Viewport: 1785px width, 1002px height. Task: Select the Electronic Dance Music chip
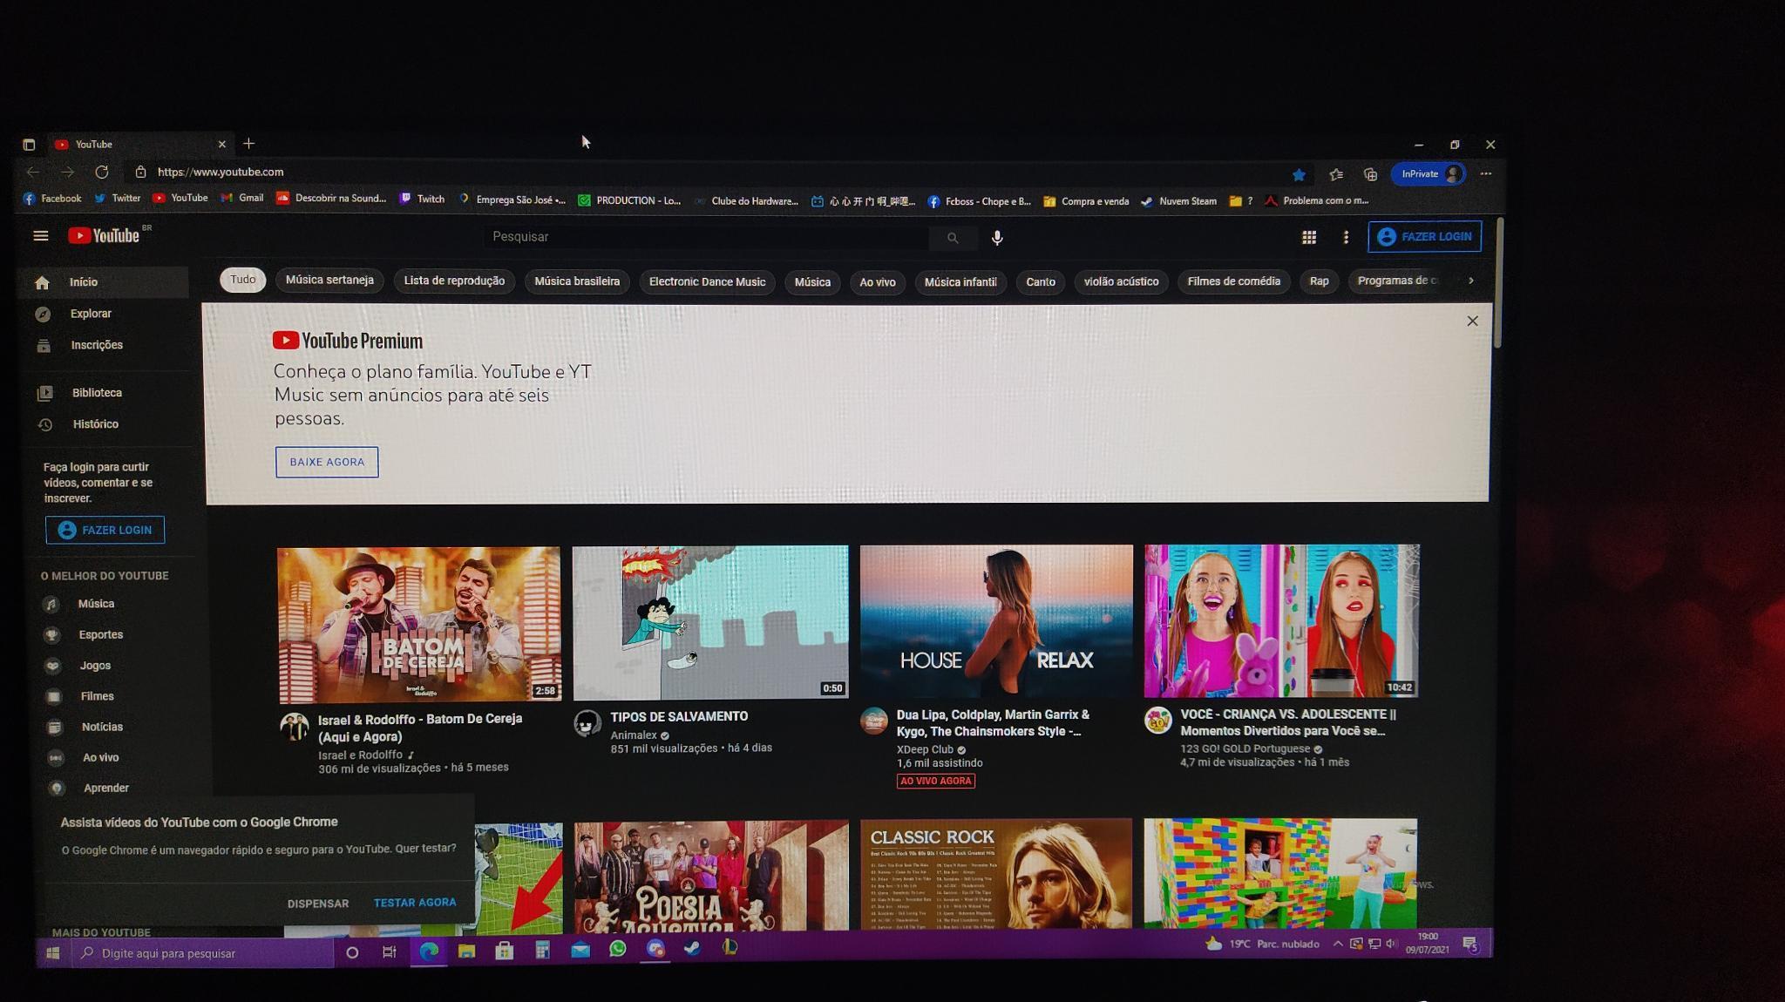[707, 281]
